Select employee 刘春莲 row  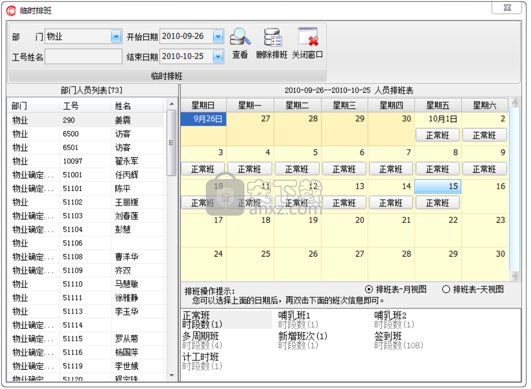point(87,216)
